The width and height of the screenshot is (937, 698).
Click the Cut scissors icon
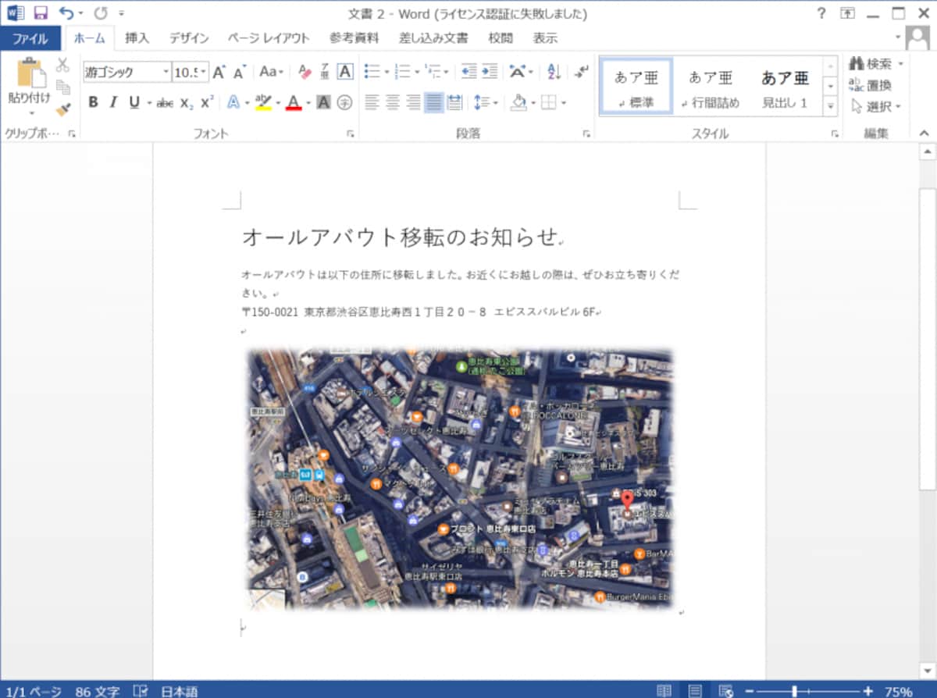(x=63, y=65)
